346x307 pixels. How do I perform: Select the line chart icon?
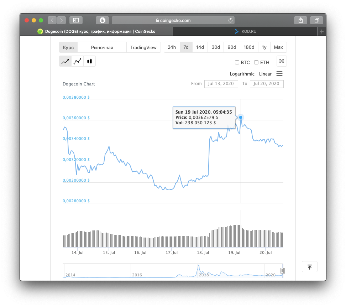[x=65, y=61]
